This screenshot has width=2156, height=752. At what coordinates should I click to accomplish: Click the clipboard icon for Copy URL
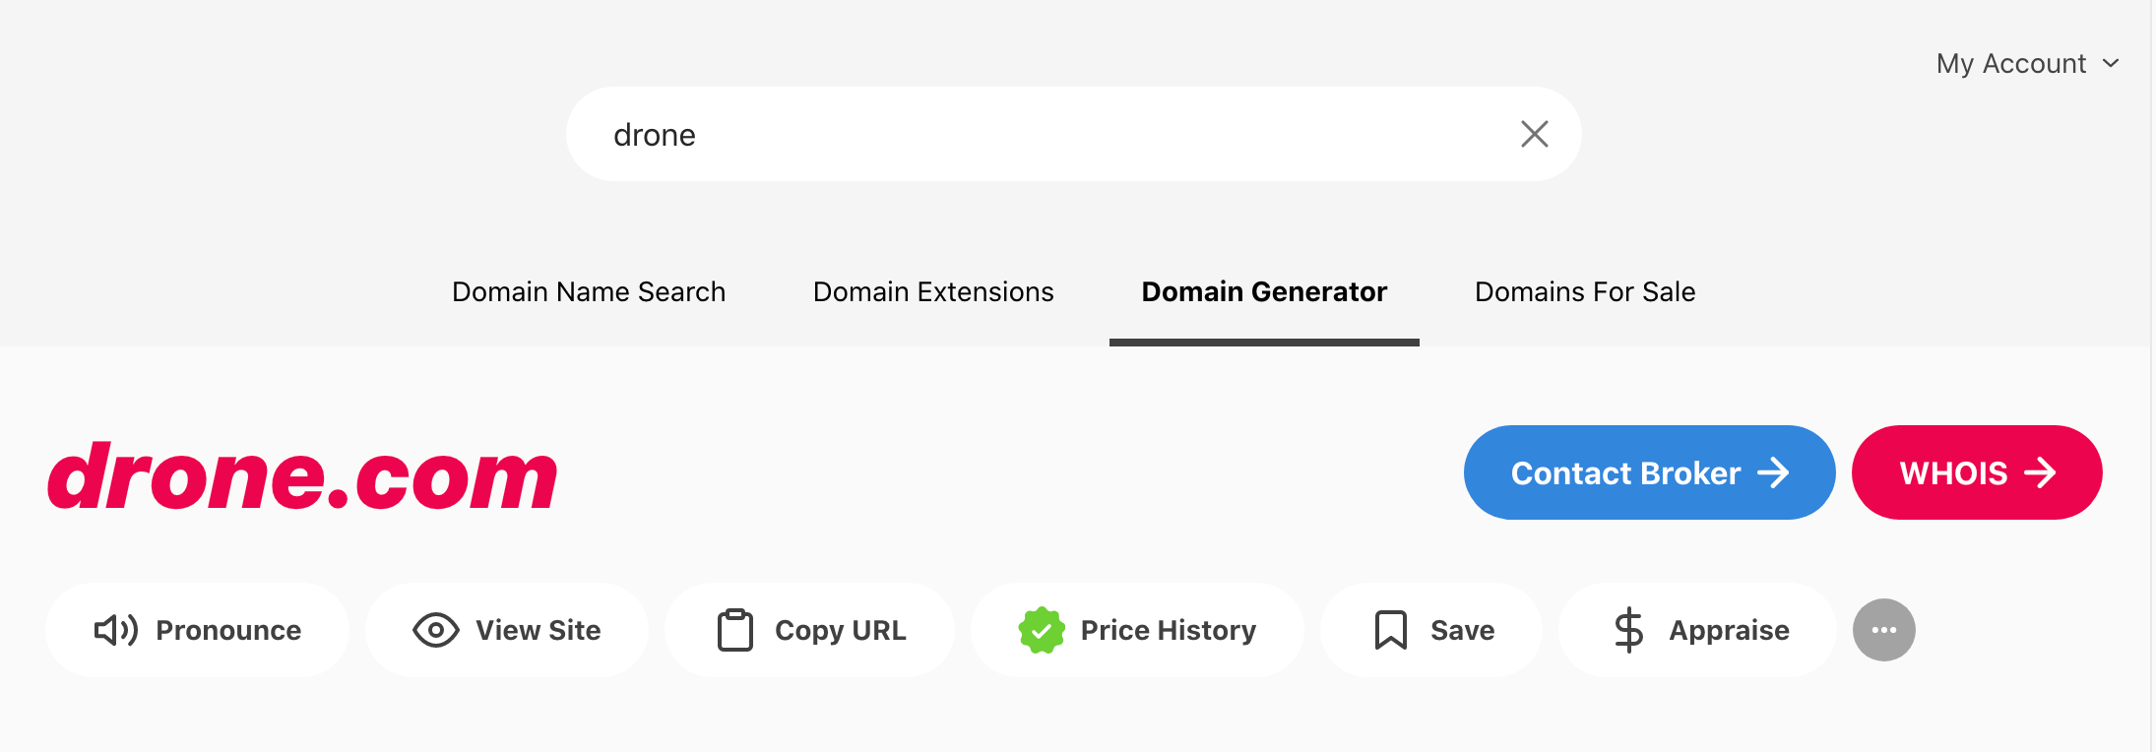pos(735,630)
